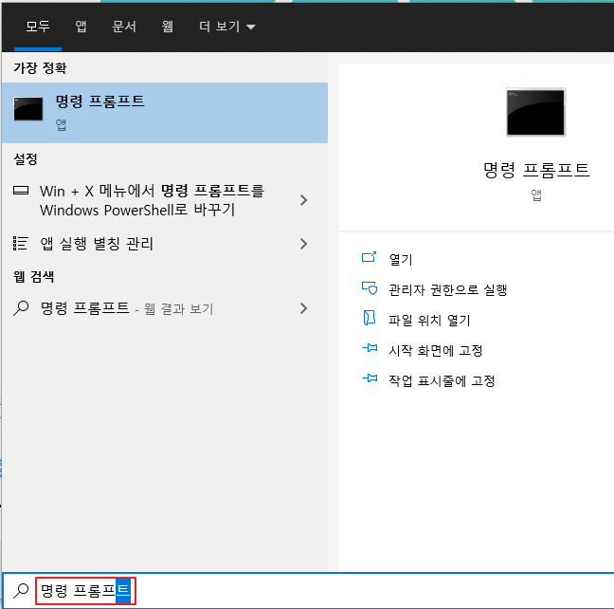Image resolution: width=614 pixels, height=609 pixels.
Task: Choose 시작 화면에 고정
Action: pyautogui.click(x=436, y=351)
